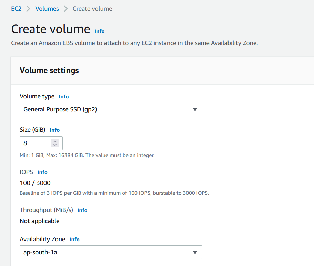314x266 pixels.
Task: Click the Info icon beside Availability Zone
Action: click(x=74, y=240)
